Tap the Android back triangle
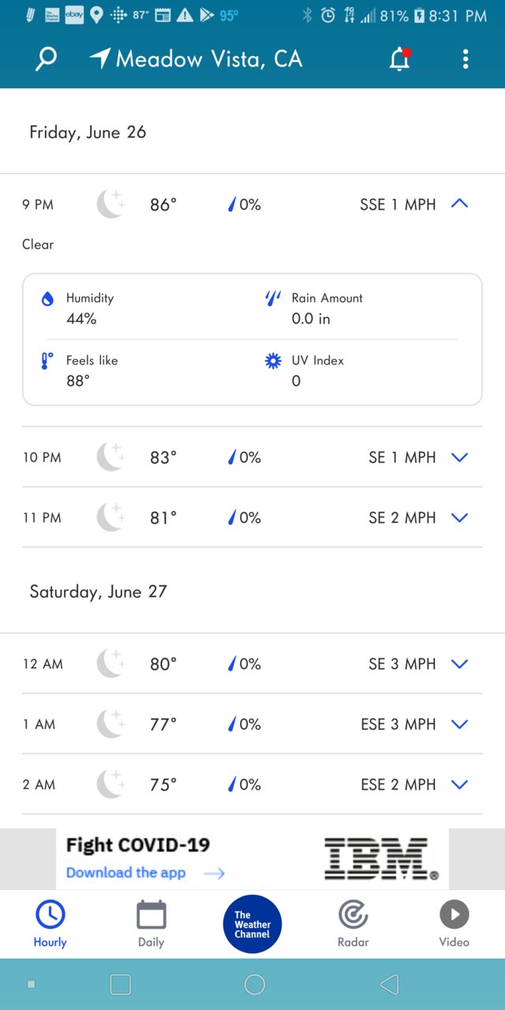The height and width of the screenshot is (1010, 505). (389, 984)
